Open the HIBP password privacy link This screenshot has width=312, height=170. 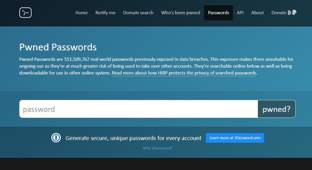(x=184, y=73)
